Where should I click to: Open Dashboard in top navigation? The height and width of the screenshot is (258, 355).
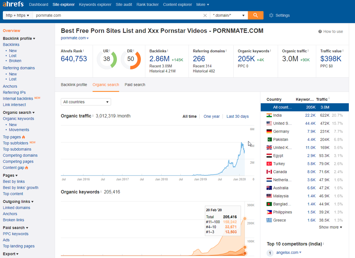pos(38,5)
